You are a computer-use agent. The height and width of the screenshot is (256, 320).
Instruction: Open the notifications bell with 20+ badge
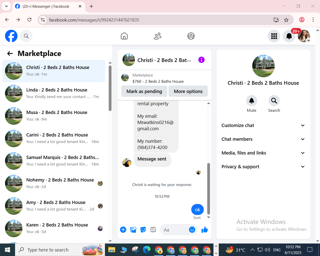tap(289, 36)
